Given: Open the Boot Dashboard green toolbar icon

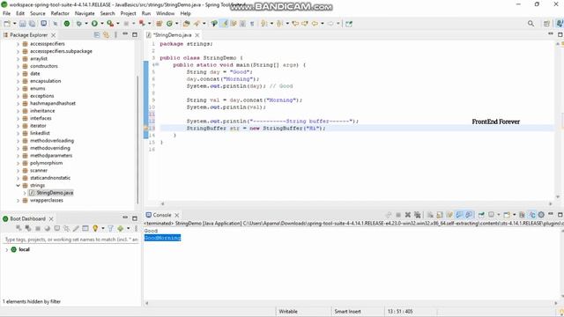Looking at the screenshot, I should [x=67, y=24].
